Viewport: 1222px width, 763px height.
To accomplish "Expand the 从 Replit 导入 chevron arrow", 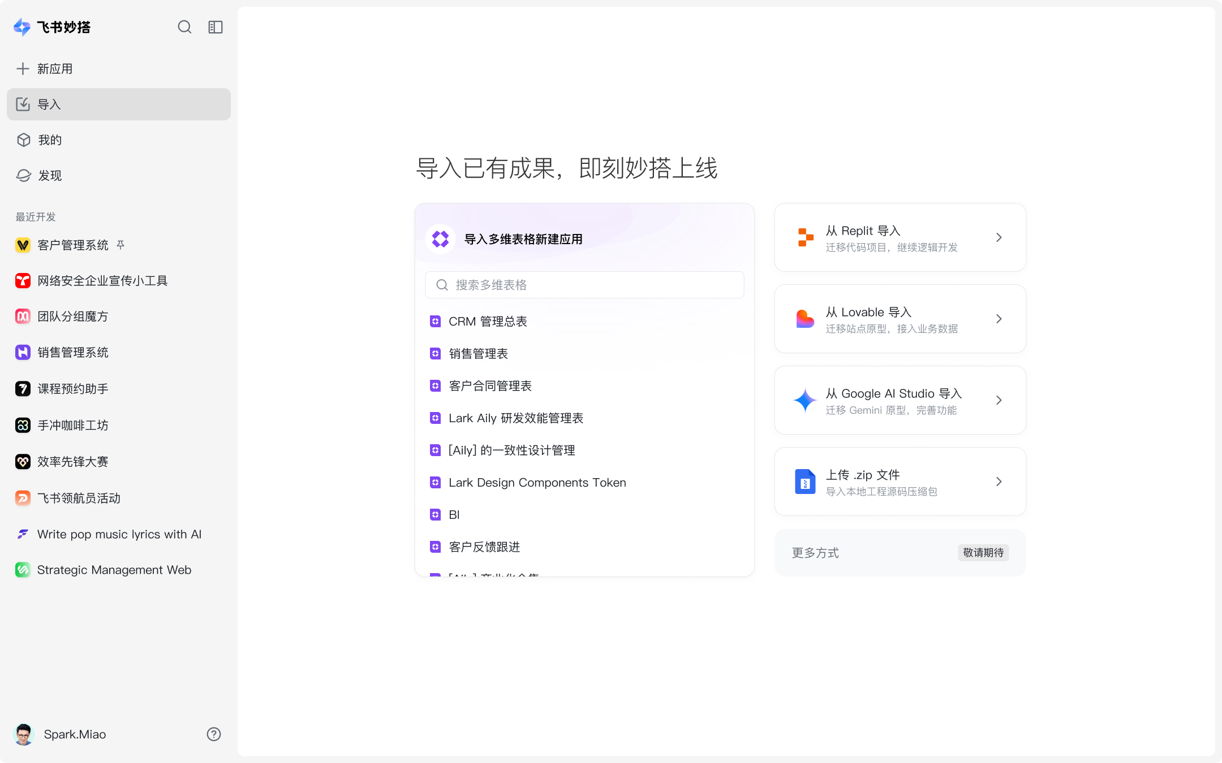I will (999, 237).
